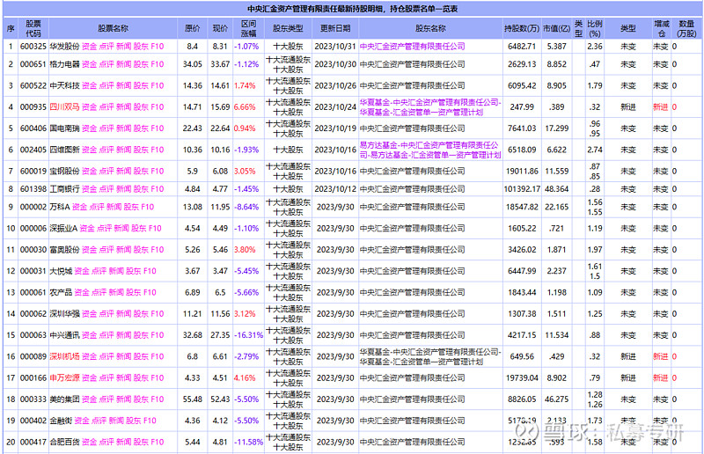The image size is (704, 454).
Task: Select stock name 格力电器
Action: tap(64, 64)
